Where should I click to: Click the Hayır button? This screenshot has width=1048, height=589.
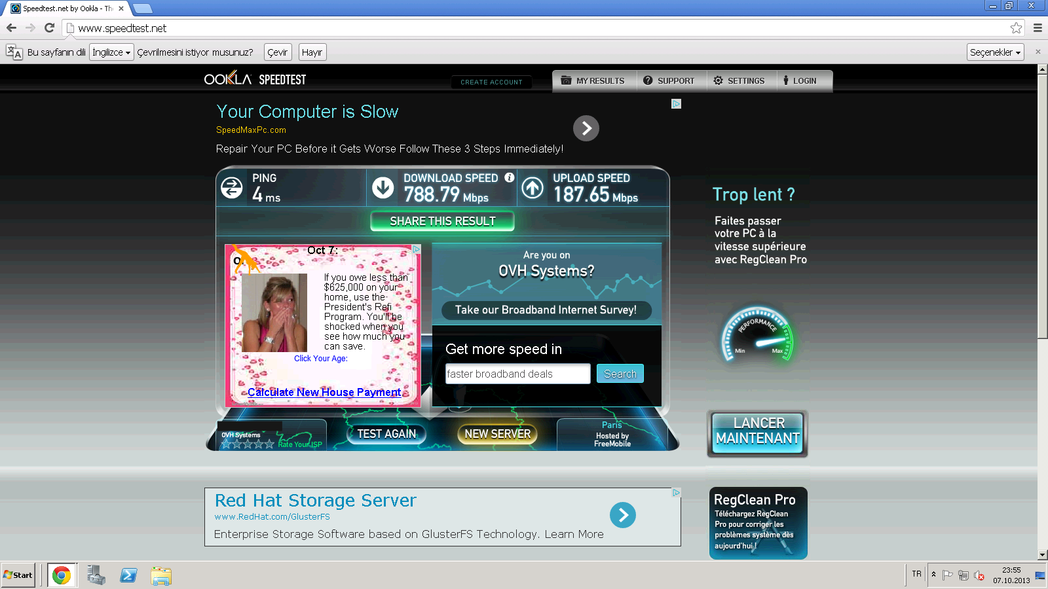pos(312,52)
